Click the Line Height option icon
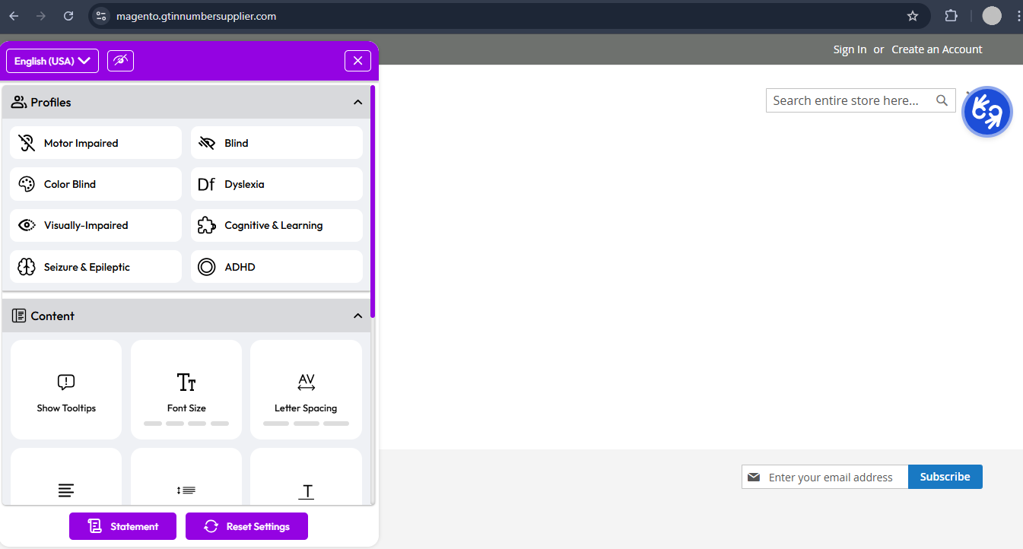1023x549 pixels. click(x=186, y=490)
